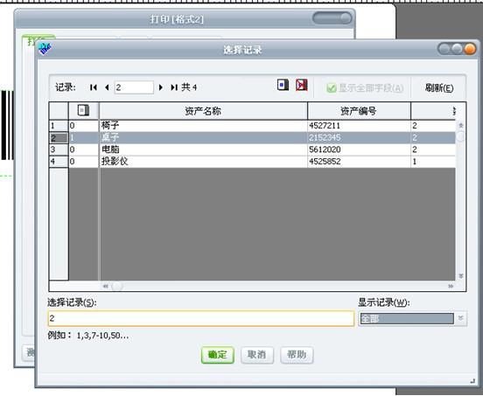Go to next record arrow
This screenshot has width=483, height=396.
point(160,87)
